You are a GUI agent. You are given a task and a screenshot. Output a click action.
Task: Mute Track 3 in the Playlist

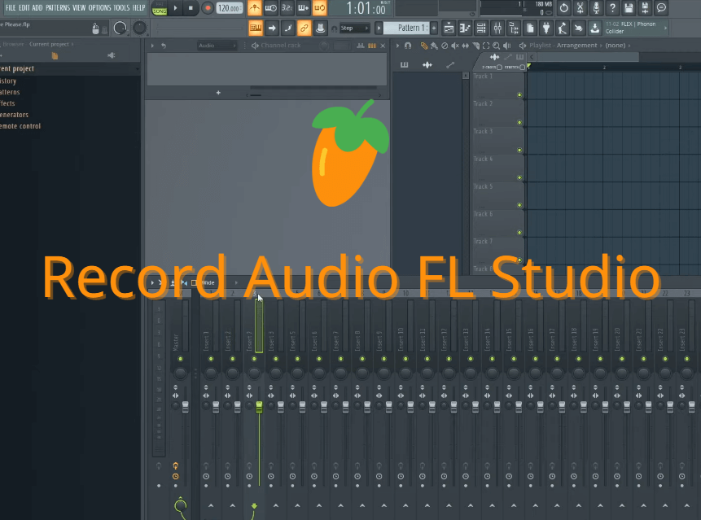tap(519, 150)
